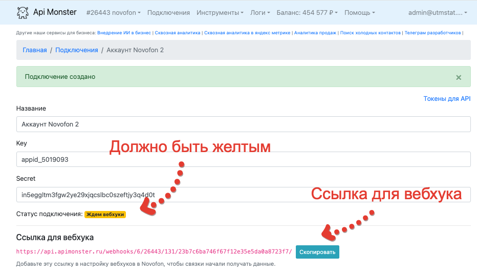
Task: Click the 'Аккаунт Novofon 2' breadcrumb text
Action: pyautogui.click(x=135, y=50)
